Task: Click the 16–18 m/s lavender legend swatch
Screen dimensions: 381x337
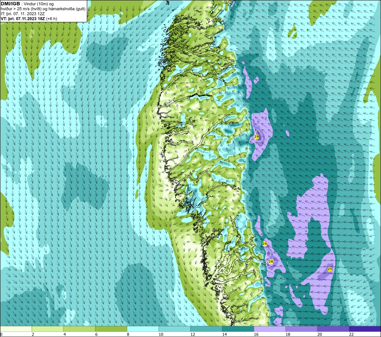Action: click(270, 329)
